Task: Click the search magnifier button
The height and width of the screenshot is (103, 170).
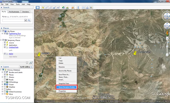Action: pos(29,20)
